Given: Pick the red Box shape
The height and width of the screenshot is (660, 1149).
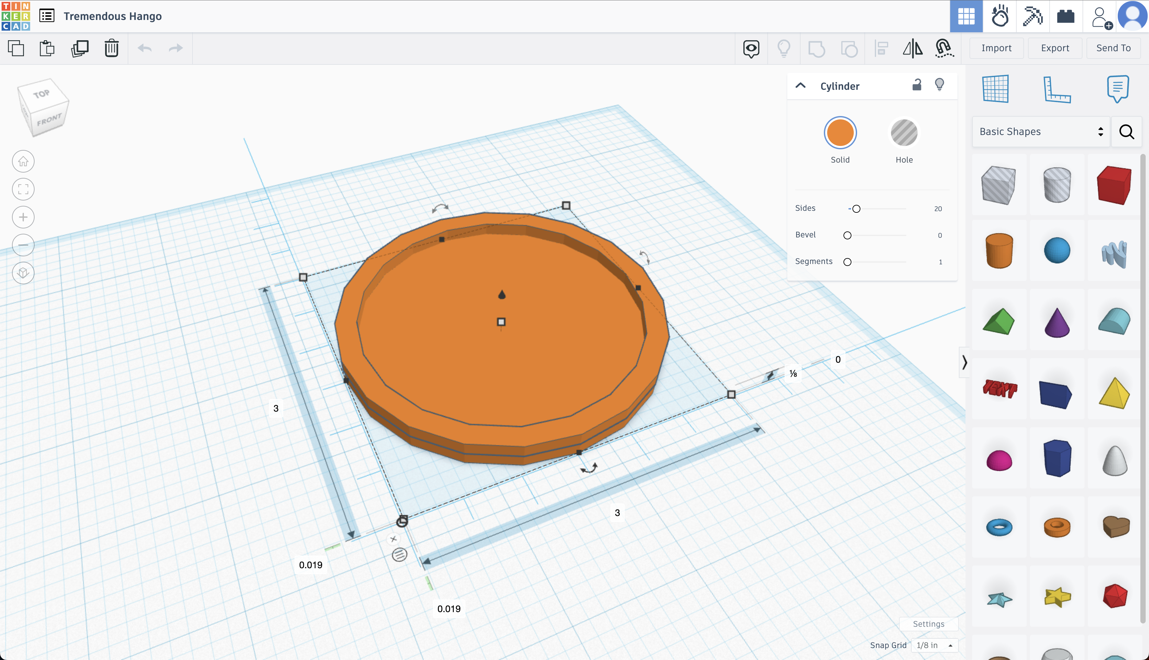Looking at the screenshot, I should (x=1114, y=185).
